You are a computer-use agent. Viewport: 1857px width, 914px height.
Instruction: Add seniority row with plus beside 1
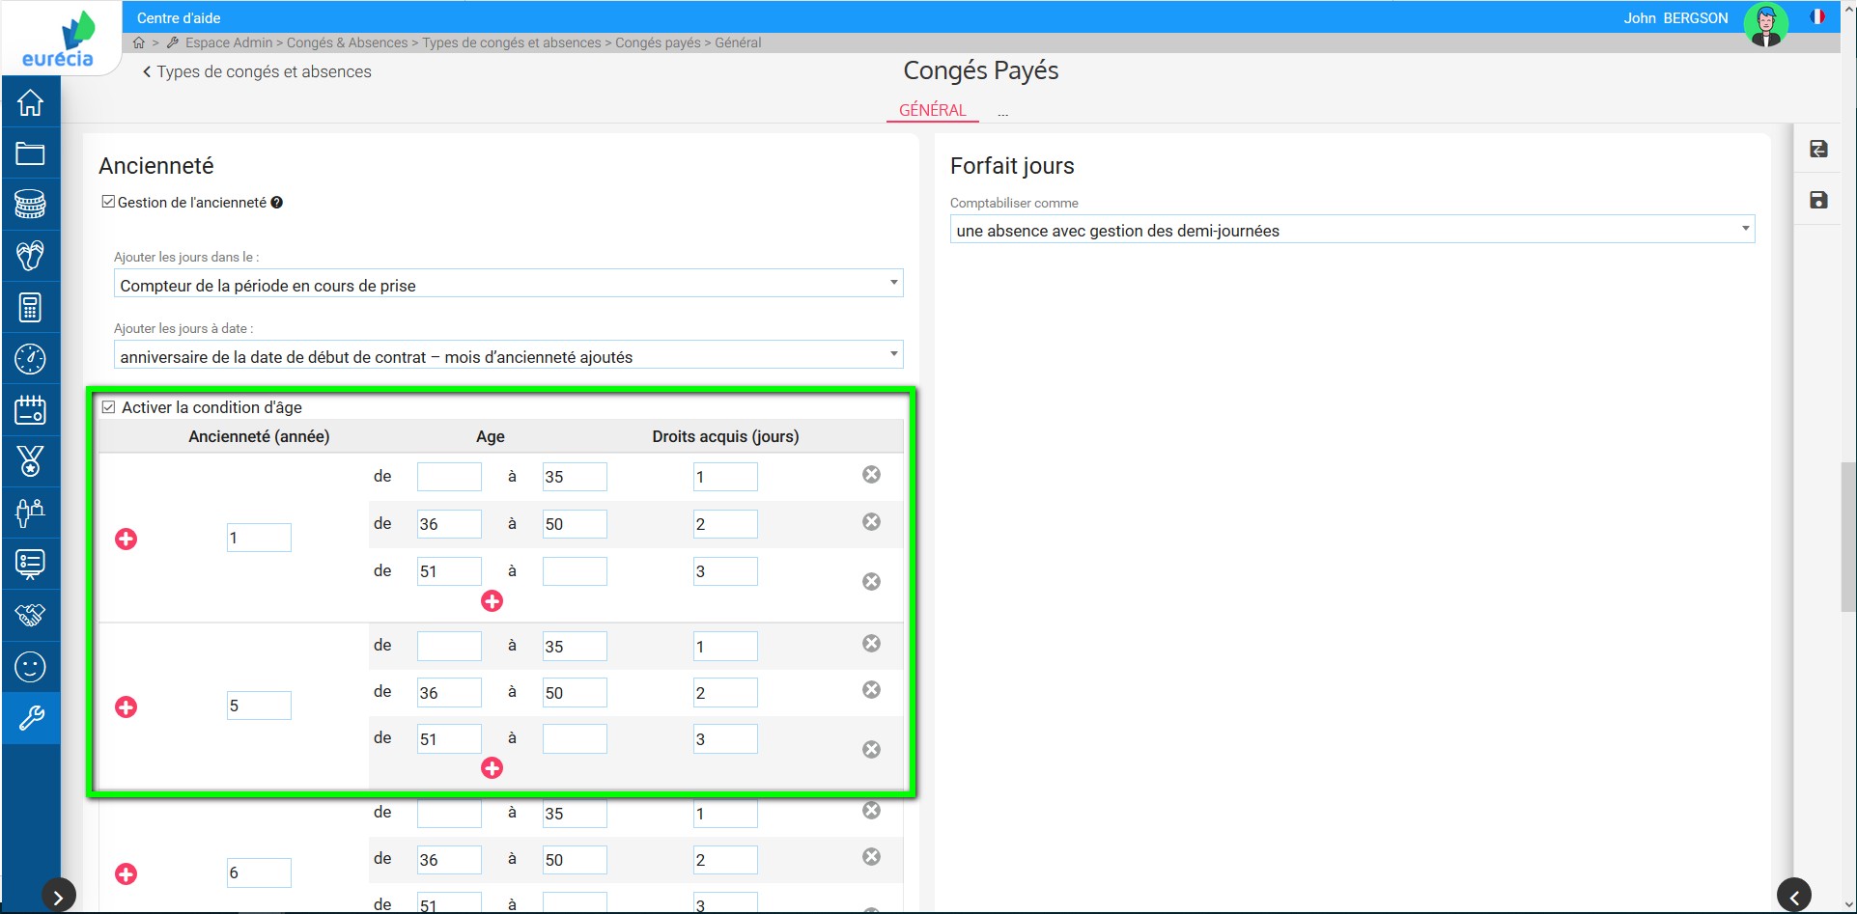click(x=126, y=539)
